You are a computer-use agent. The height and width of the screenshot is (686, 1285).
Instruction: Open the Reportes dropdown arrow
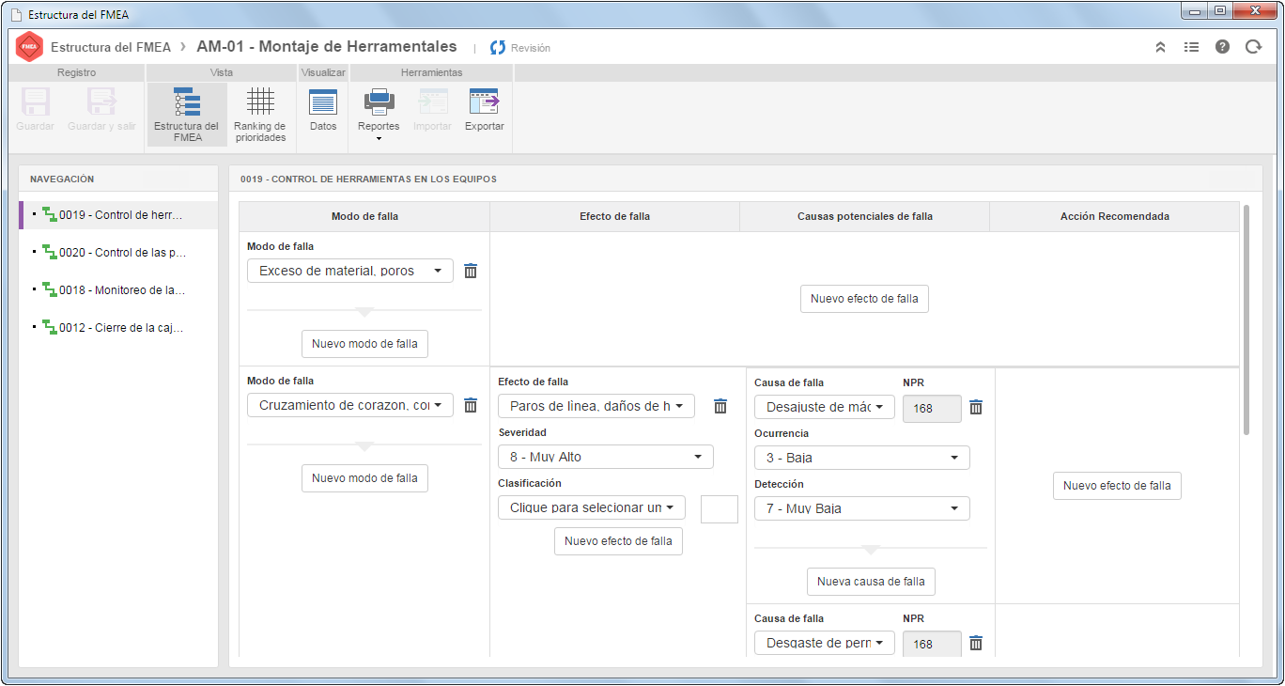coord(379,139)
